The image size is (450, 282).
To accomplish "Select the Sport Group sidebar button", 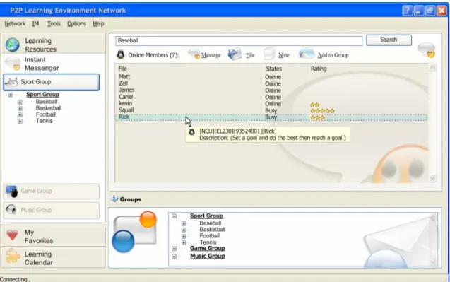I will coord(52,82).
